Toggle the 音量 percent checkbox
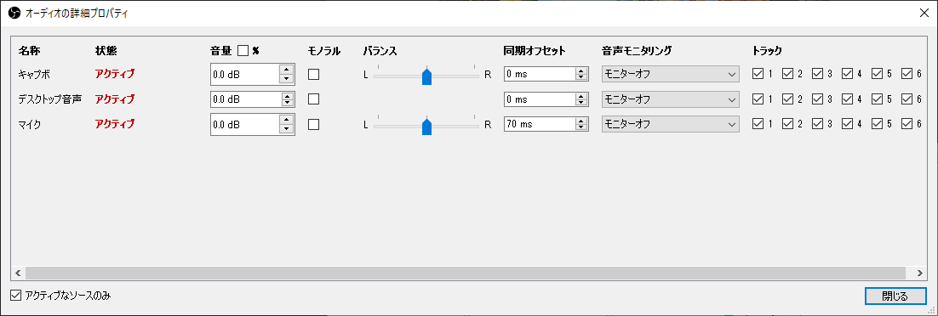 tap(243, 51)
